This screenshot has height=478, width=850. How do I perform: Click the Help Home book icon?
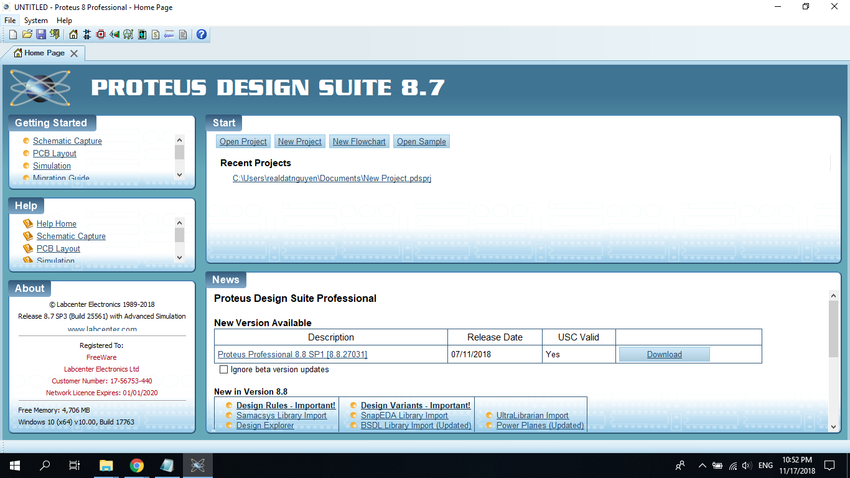click(27, 223)
